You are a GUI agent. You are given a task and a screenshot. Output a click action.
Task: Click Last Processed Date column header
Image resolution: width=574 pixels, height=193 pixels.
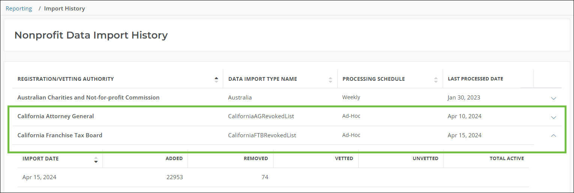(x=475, y=79)
